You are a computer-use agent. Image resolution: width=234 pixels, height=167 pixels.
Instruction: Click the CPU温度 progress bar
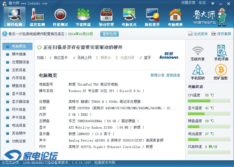[x=209, y=101]
